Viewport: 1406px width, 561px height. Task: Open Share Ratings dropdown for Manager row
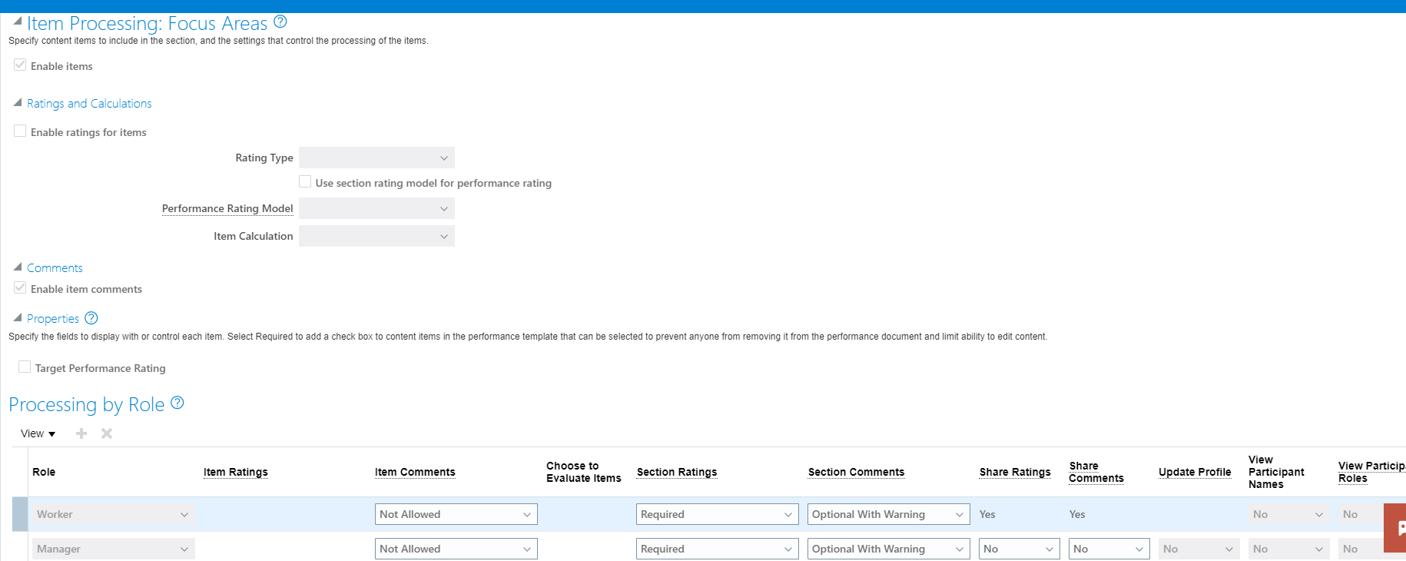pos(1020,549)
